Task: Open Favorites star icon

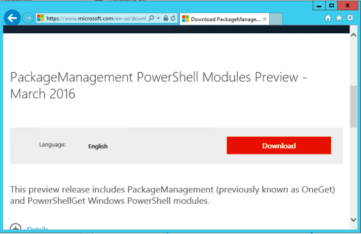Action: 339,18
